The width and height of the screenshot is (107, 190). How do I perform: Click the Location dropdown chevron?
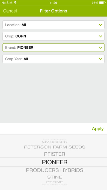[100, 25]
